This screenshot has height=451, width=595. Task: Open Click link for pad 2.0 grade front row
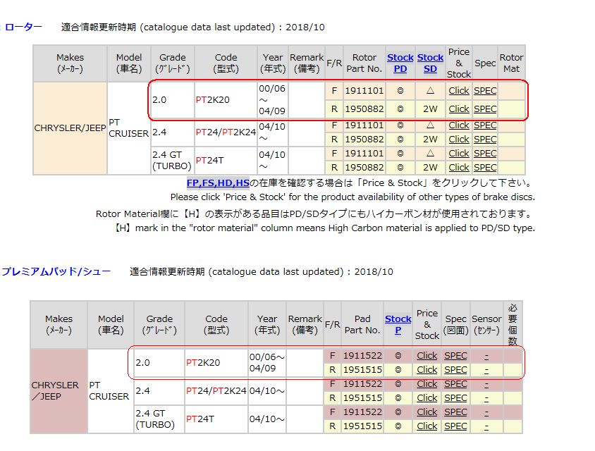[427, 355]
